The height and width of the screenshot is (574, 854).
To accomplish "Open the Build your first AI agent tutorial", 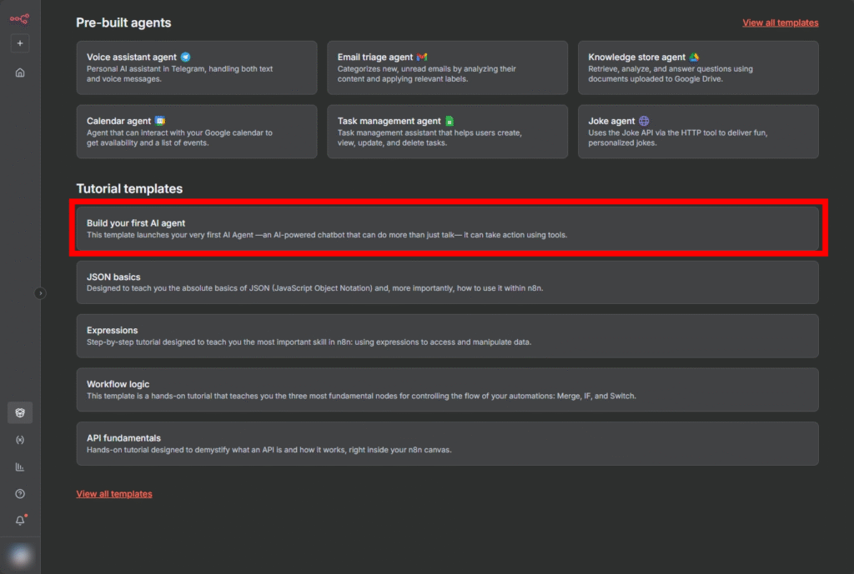I will (x=447, y=228).
